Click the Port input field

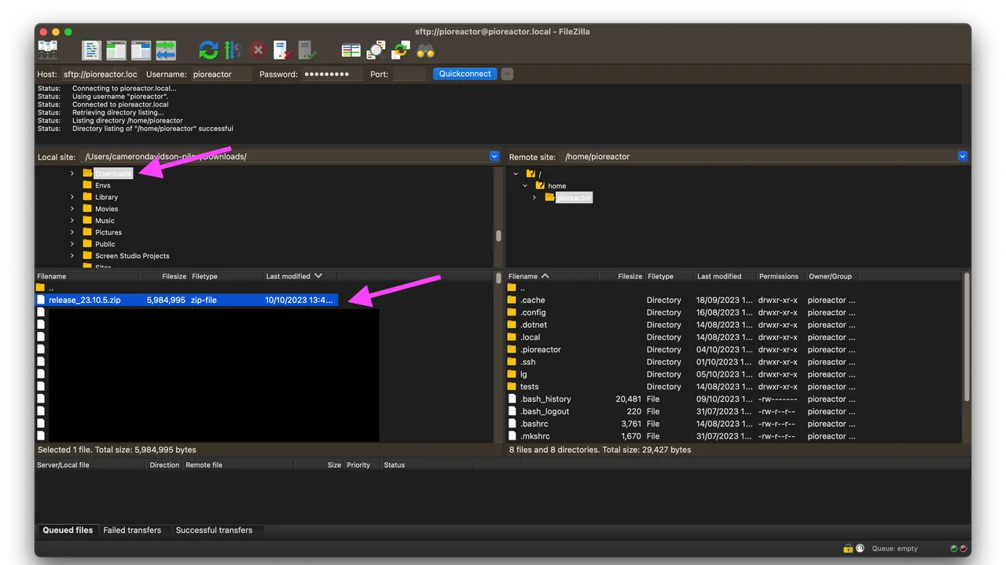pos(409,74)
